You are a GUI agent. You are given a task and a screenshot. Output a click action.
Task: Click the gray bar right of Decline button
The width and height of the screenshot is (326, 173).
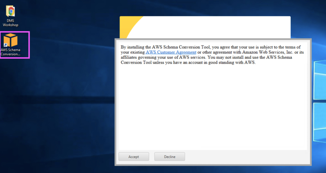pos(244,156)
